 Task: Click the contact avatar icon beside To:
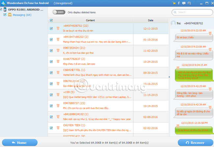point(173,23)
